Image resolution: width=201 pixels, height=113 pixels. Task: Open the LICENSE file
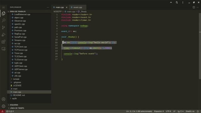pyautogui.click(x=17, y=86)
